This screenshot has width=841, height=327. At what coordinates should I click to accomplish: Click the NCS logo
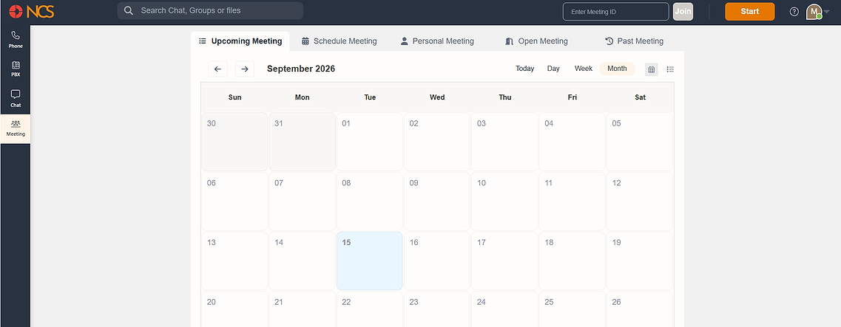tap(32, 11)
